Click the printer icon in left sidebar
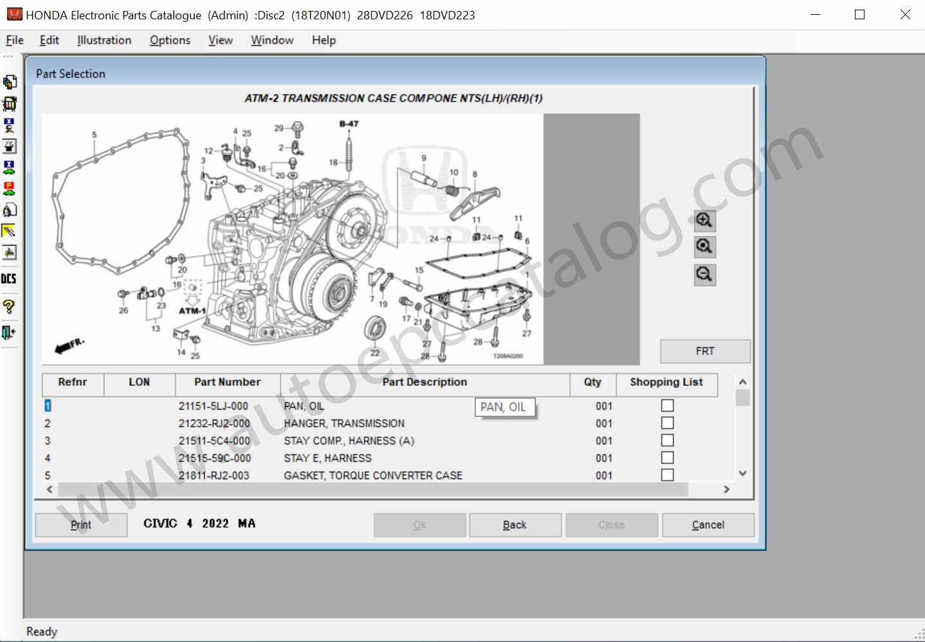 pyautogui.click(x=9, y=252)
